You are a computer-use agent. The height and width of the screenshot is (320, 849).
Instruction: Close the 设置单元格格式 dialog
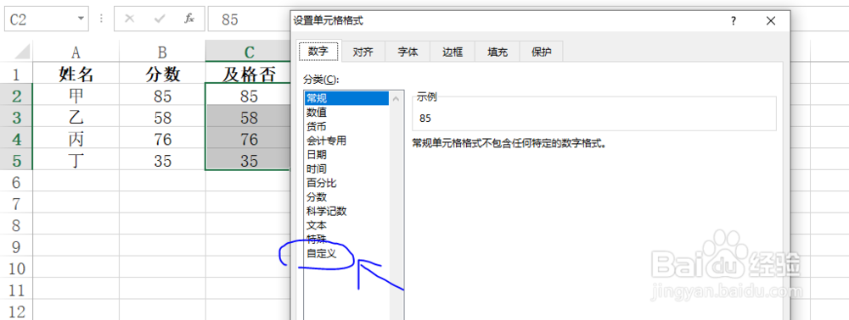tap(771, 21)
